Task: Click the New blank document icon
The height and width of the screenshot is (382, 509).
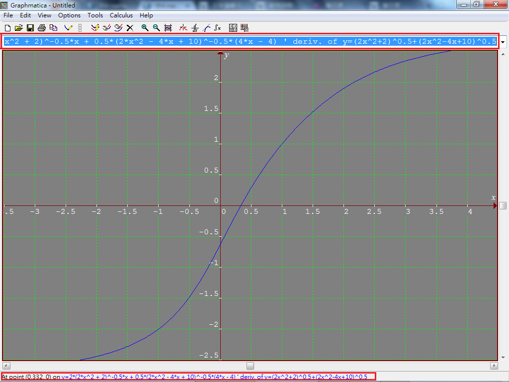Action: [x=7, y=28]
